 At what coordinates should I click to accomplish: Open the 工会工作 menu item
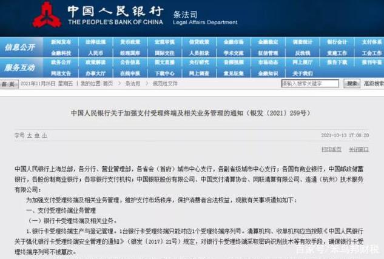(x=372, y=53)
